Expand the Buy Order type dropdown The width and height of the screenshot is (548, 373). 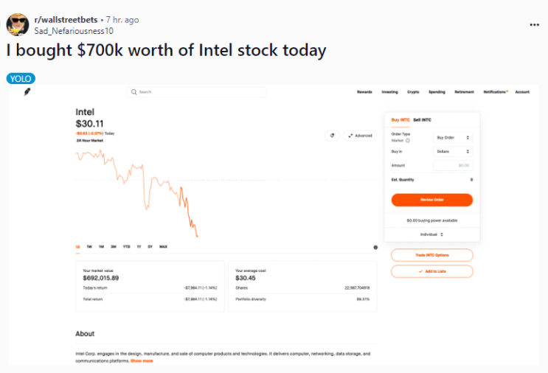click(453, 137)
